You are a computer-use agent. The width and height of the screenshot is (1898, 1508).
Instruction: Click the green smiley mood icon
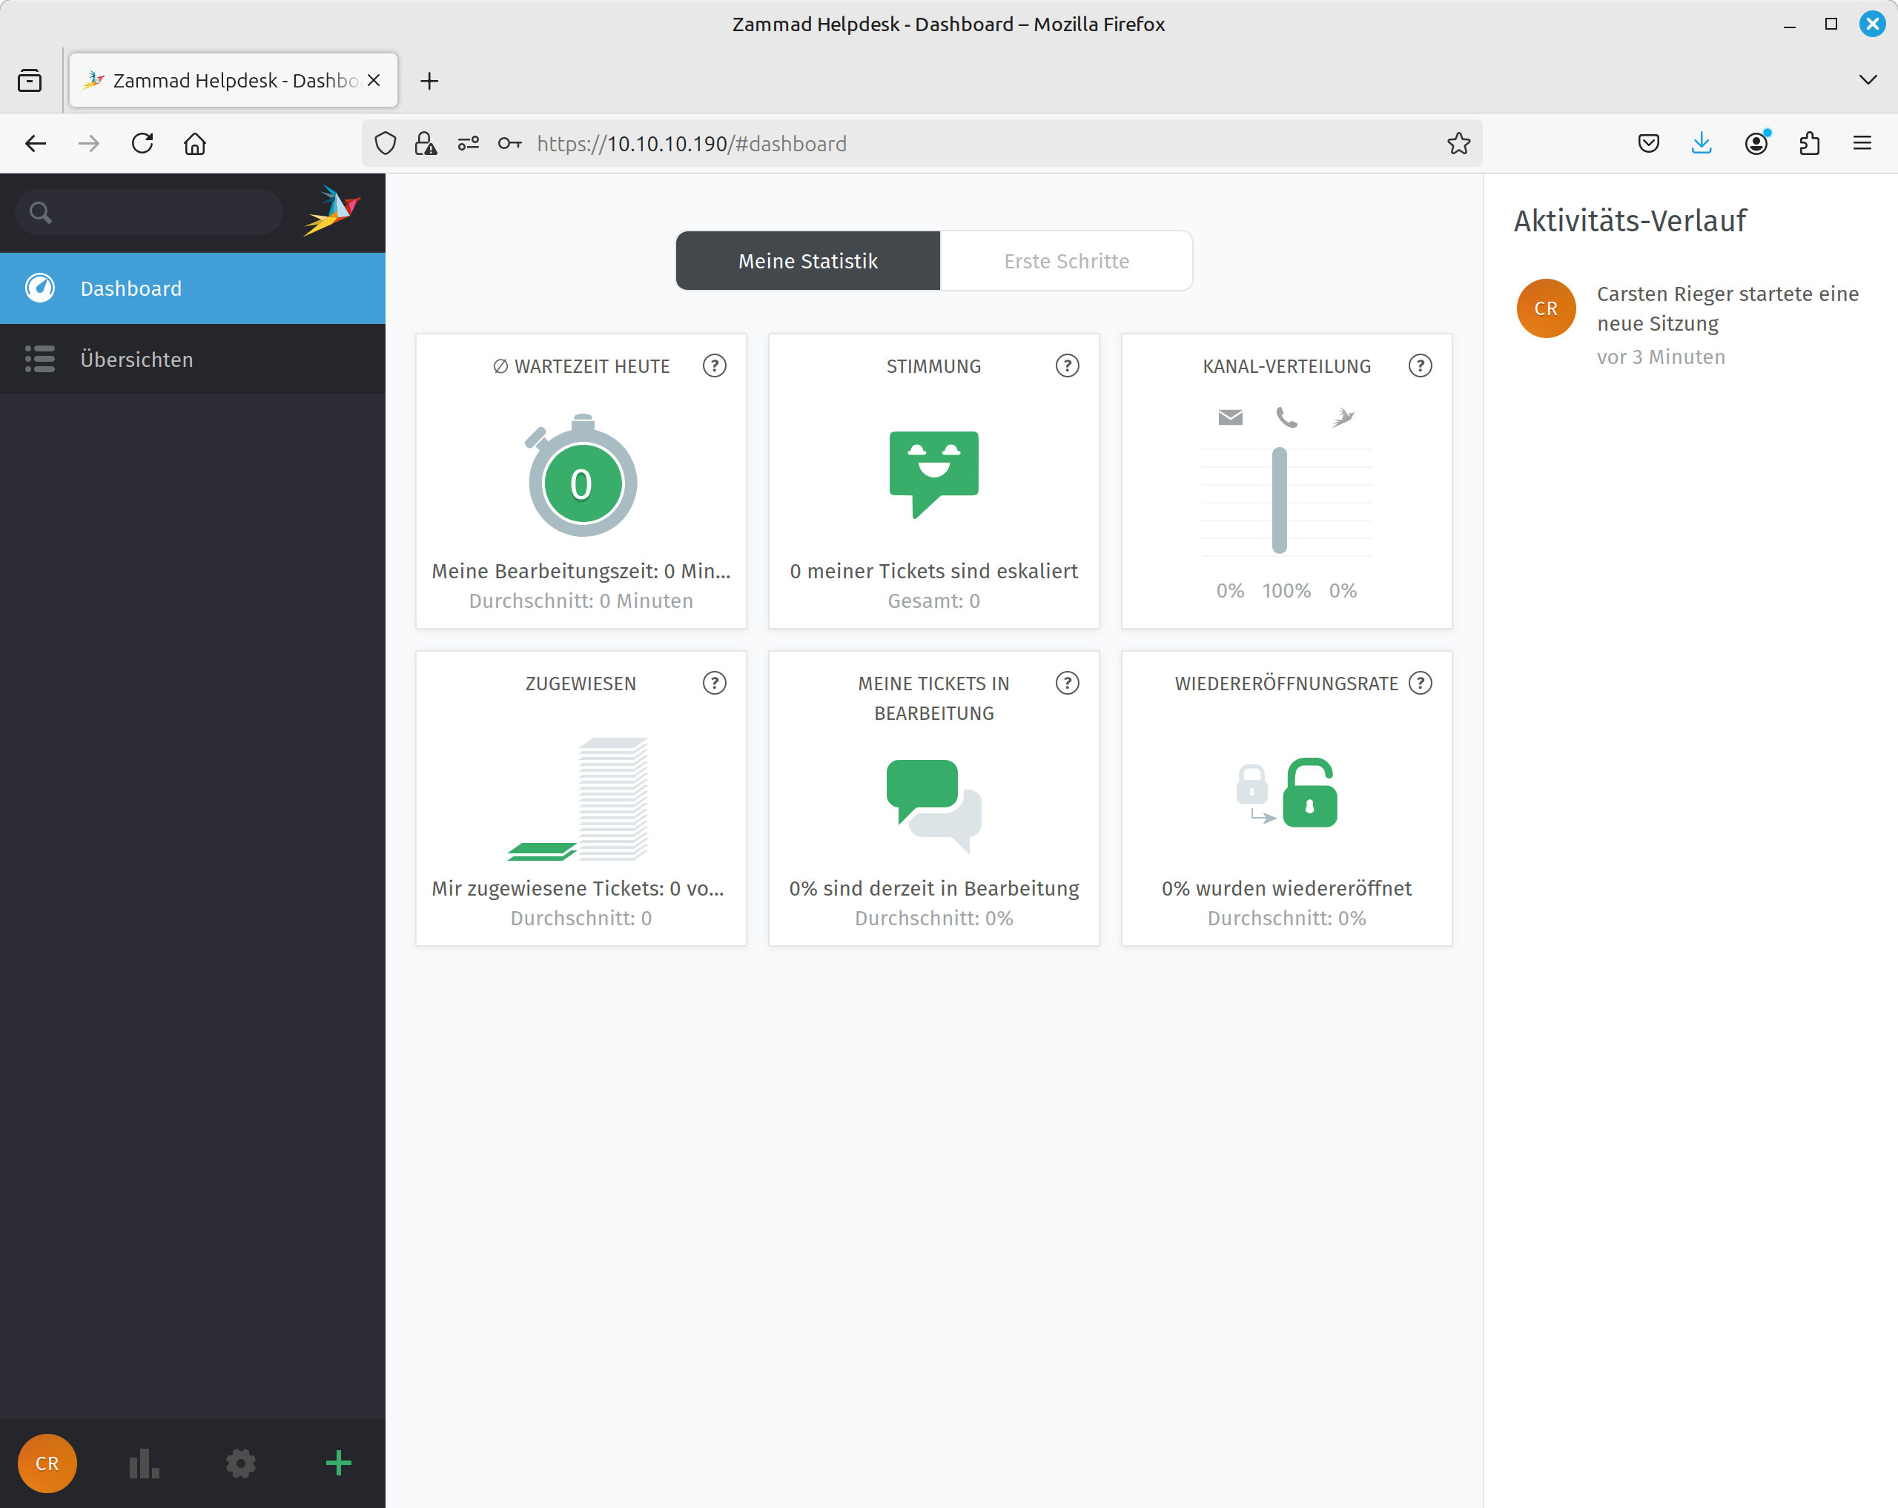point(934,474)
